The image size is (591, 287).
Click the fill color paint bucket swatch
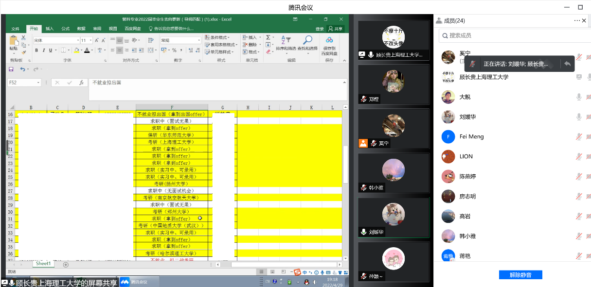pyautogui.click(x=76, y=51)
